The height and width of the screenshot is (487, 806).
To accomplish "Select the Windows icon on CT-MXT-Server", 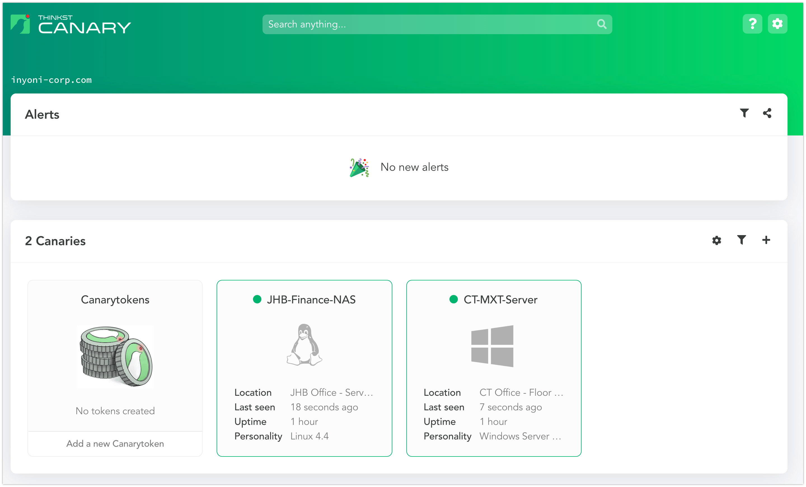I will [492, 346].
